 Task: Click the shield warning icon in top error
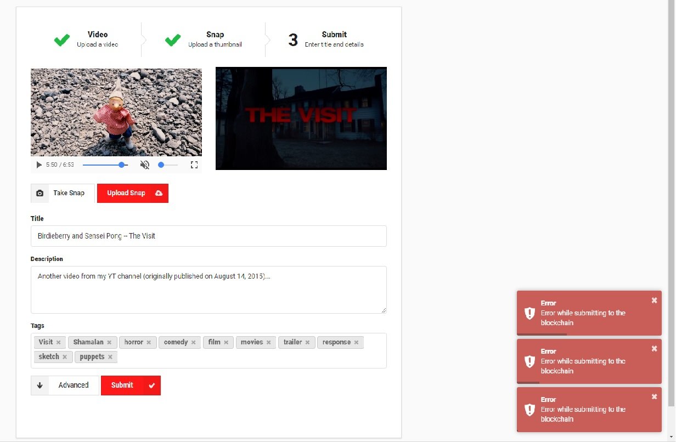(x=529, y=313)
